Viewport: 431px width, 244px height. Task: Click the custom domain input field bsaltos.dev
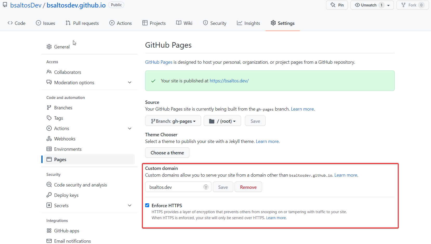tap(178, 187)
